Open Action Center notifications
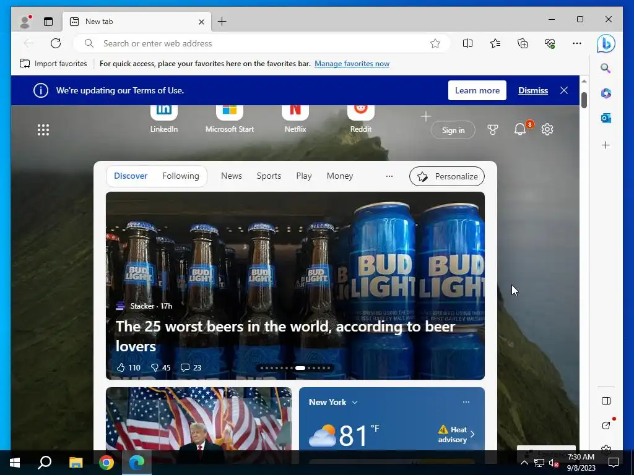Viewport: 634px width, 475px height. pyautogui.click(x=614, y=463)
